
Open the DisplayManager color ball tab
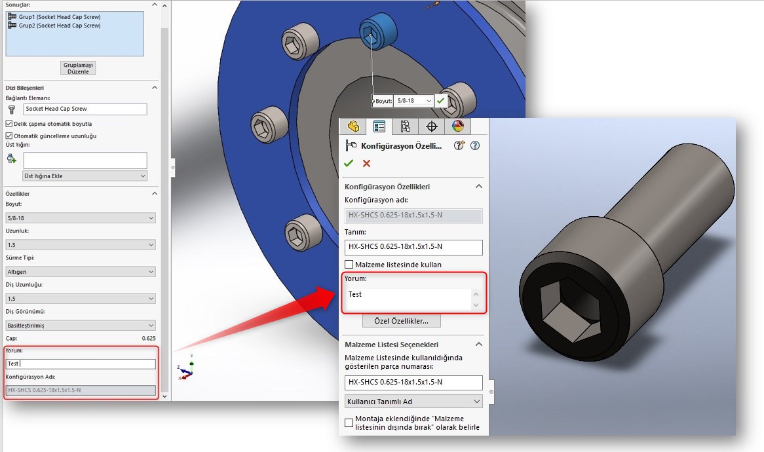click(457, 126)
